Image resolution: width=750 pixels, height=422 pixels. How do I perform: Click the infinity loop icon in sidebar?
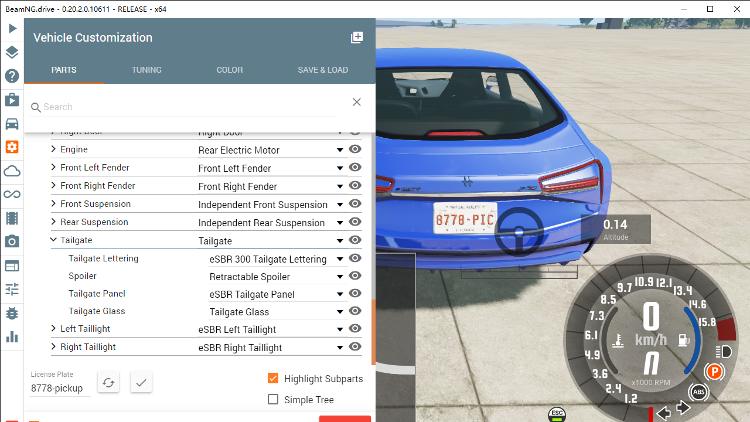[x=12, y=195]
